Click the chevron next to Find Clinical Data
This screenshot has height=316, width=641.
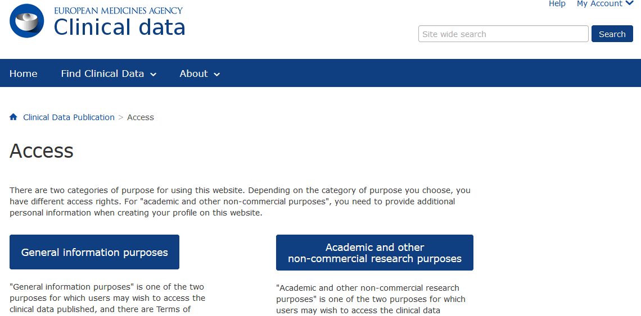click(154, 74)
